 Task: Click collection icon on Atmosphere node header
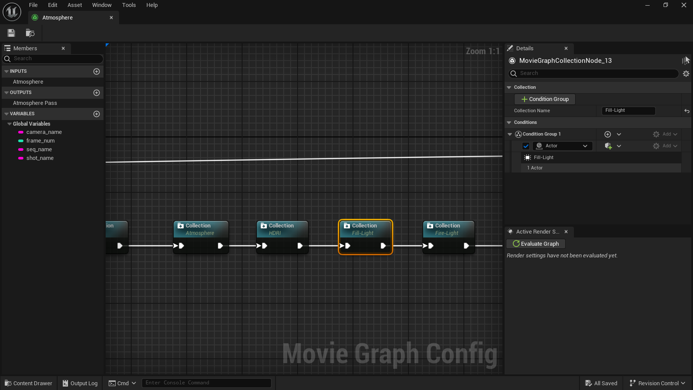[181, 226]
